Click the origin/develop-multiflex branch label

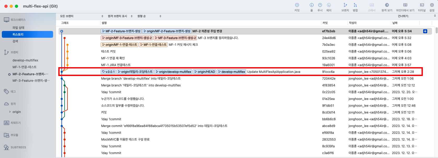[x=173, y=72]
